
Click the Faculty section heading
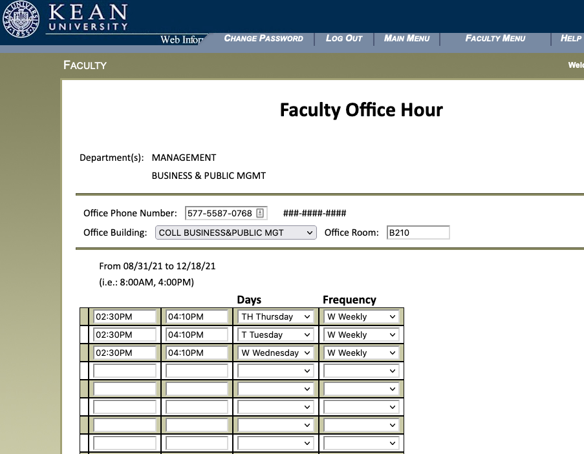pyautogui.click(x=85, y=65)
